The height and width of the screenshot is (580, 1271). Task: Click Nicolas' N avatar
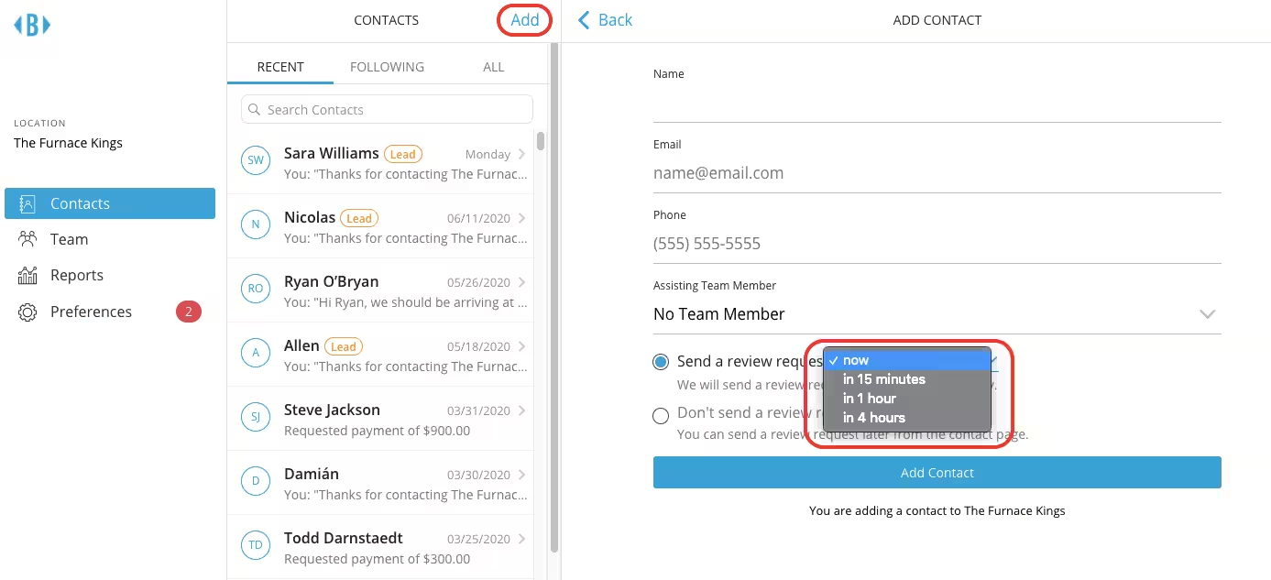tap(256, 224)
